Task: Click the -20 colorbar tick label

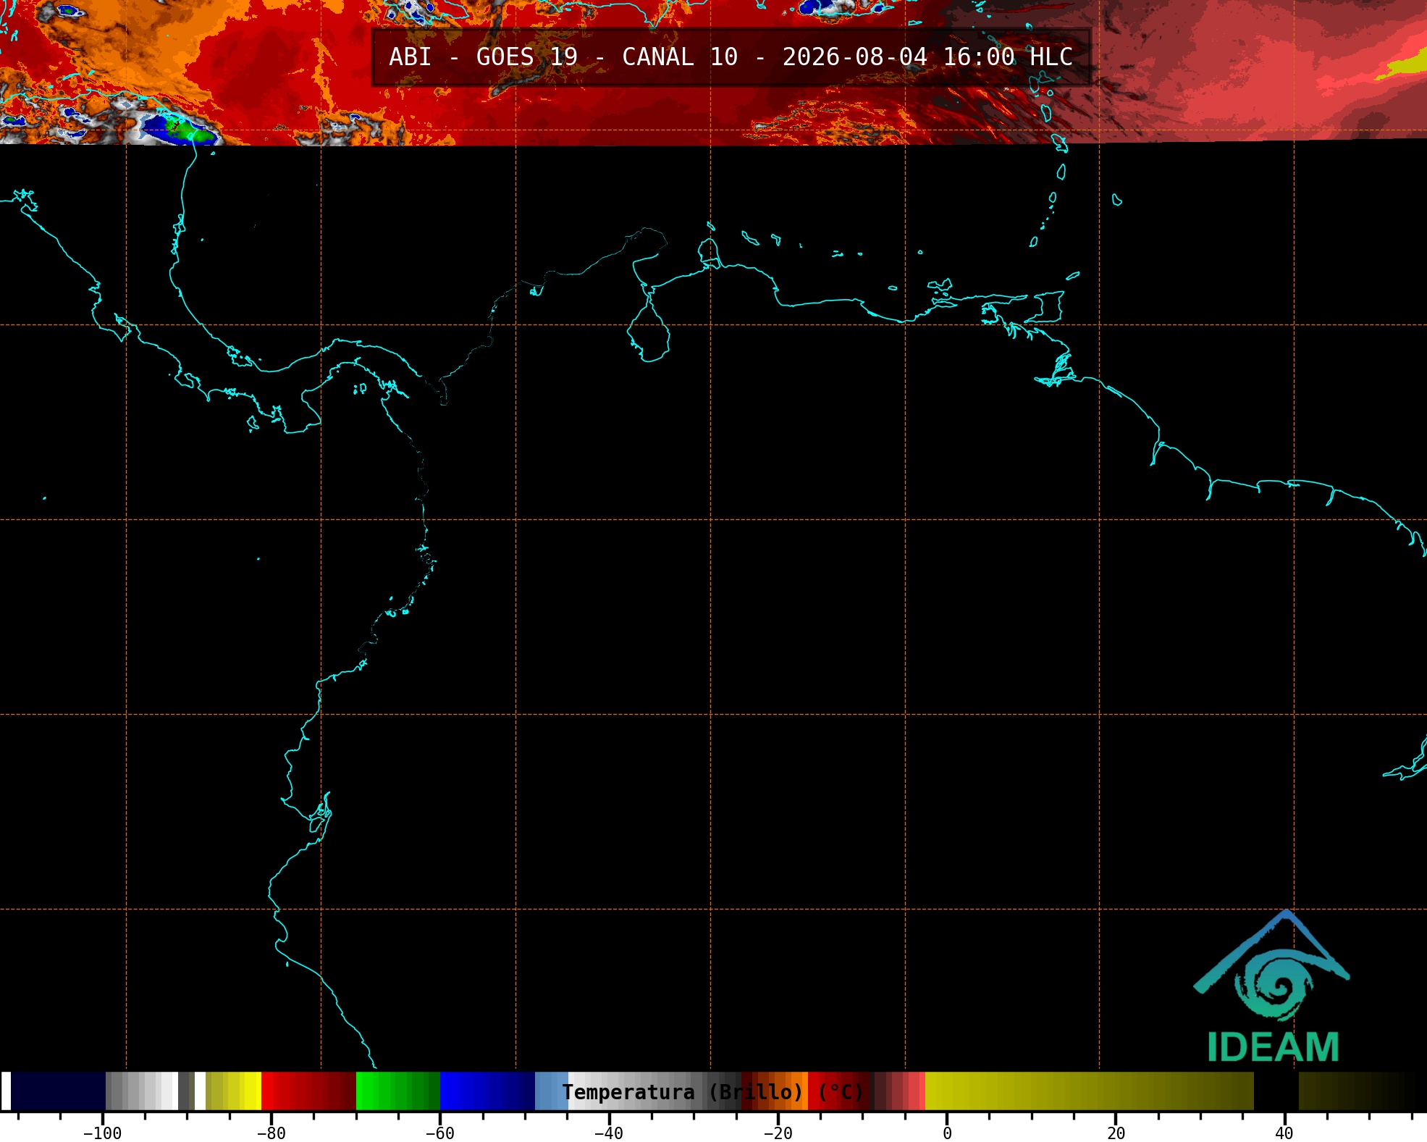Action: pos(778,1133)
